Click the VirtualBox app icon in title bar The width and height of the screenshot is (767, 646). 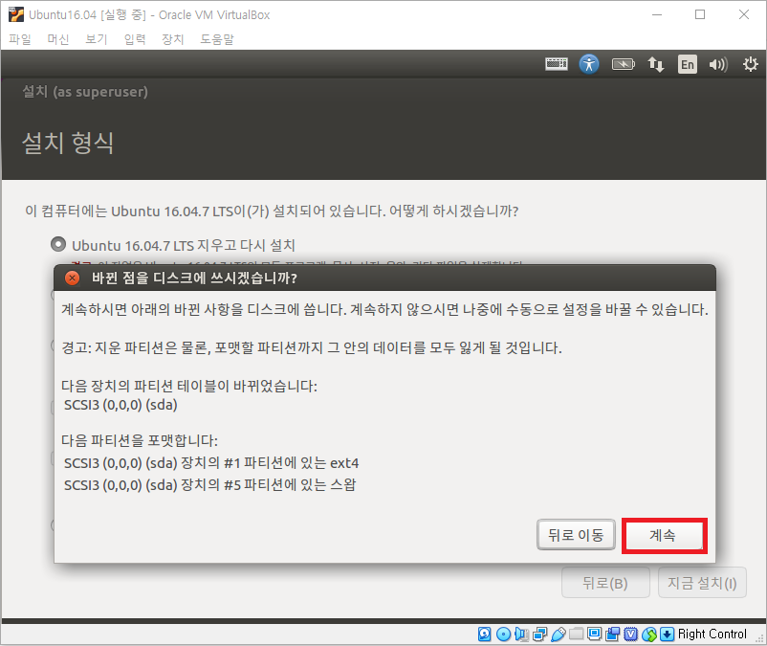(16, 14)
